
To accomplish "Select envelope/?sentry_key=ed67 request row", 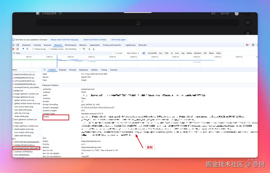I will point(26,148).
